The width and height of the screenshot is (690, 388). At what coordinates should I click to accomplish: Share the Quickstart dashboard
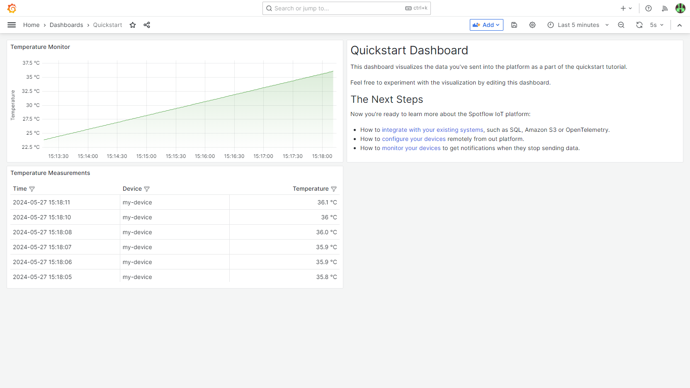pyautogui.click(x=147, y=25)
